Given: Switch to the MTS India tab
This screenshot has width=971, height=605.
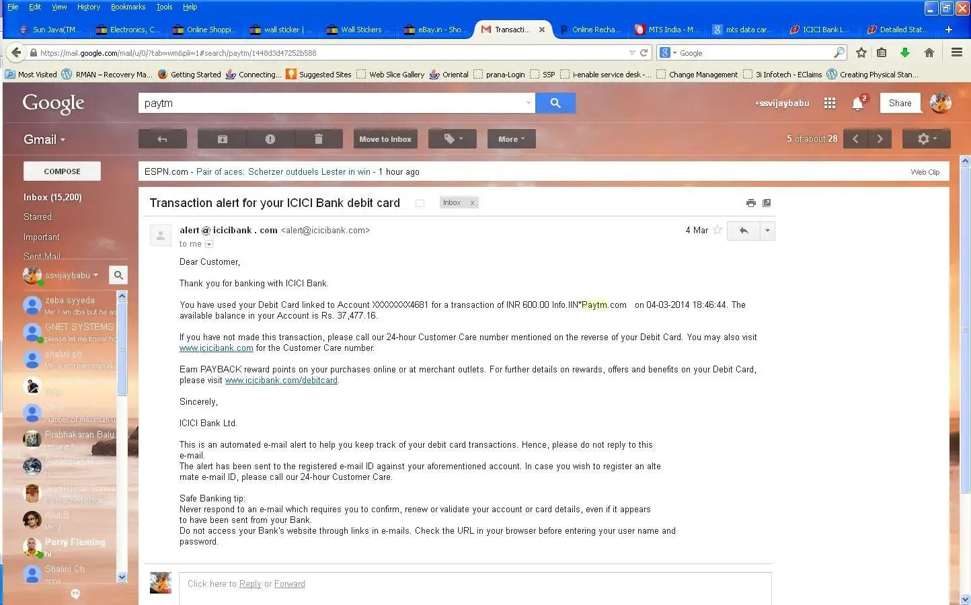Looking at the screenshot, I should click(666, 30).
